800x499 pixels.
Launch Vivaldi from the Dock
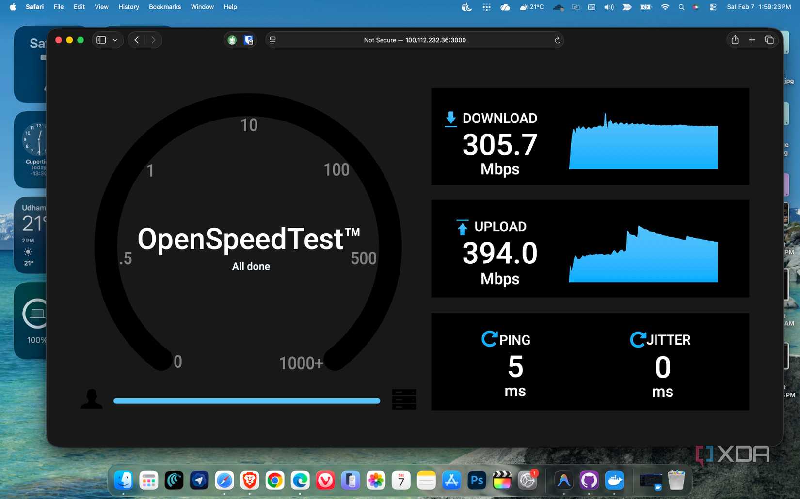(325, 481)
